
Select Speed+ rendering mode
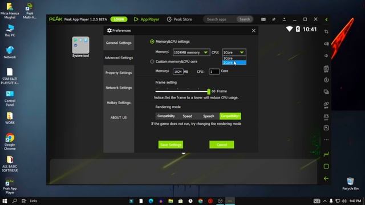tap(209, 116)
